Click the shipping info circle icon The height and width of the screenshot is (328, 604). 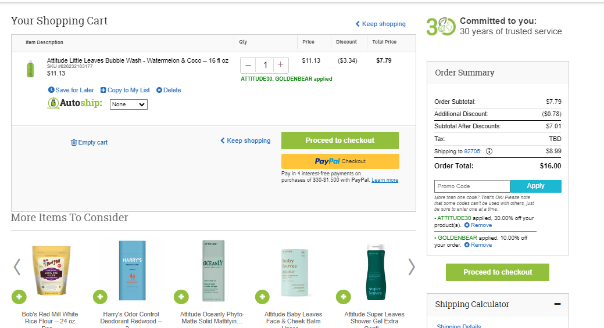click(489, 152)
